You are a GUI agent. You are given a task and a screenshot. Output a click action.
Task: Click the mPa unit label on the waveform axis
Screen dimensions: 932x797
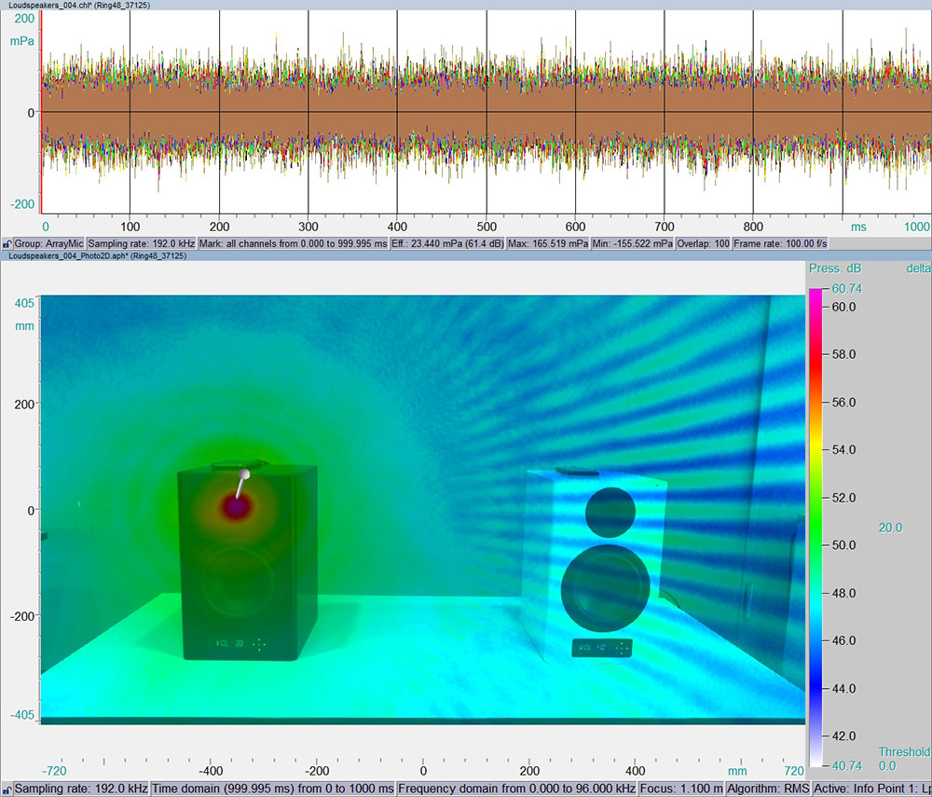click(22, 42)
